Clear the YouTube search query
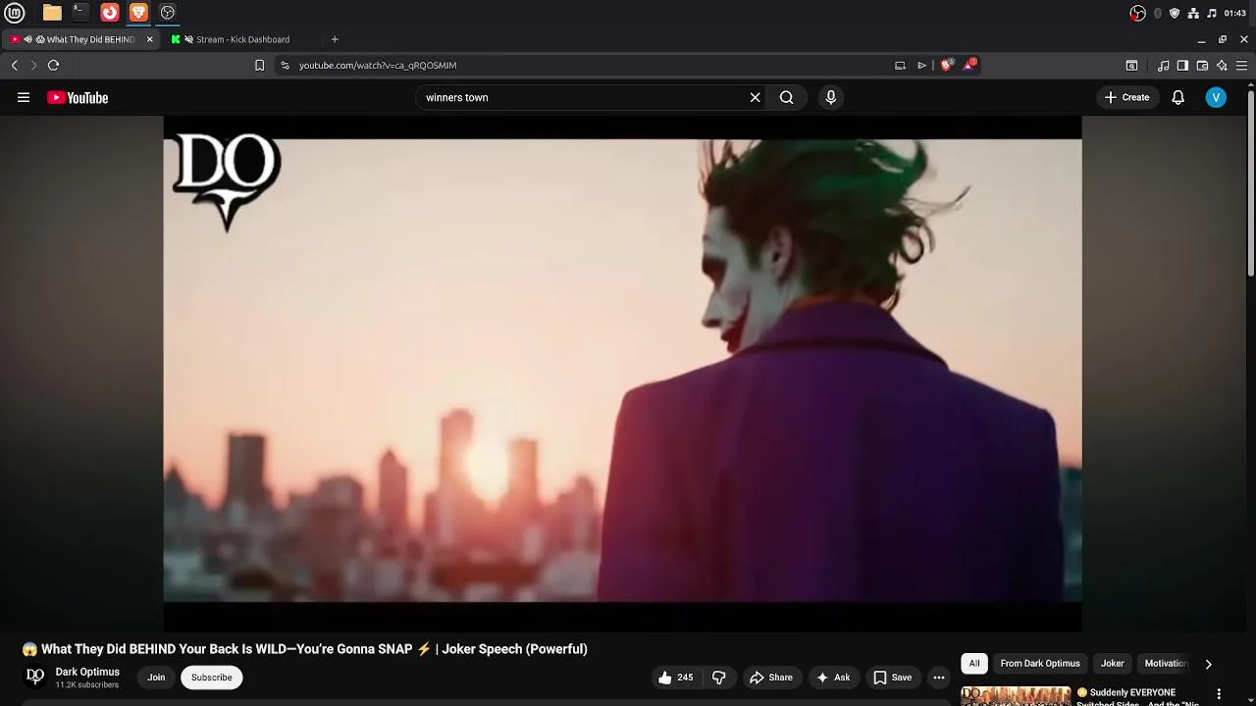 (x=755, y=97)
